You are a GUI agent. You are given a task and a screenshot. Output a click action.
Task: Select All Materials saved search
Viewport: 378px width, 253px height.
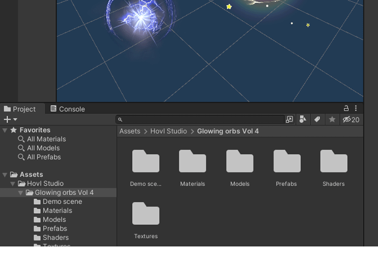(x=46, y=139)
